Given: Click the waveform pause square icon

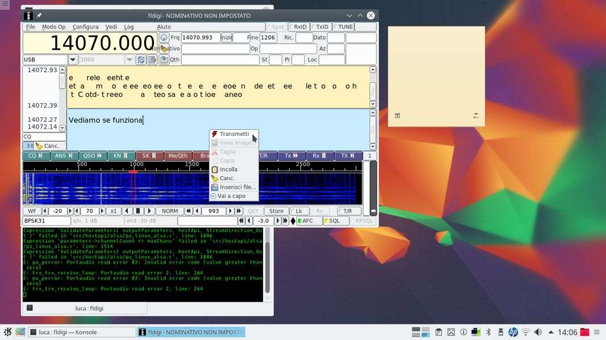Looking at the screenshot, I should [138, 211].
